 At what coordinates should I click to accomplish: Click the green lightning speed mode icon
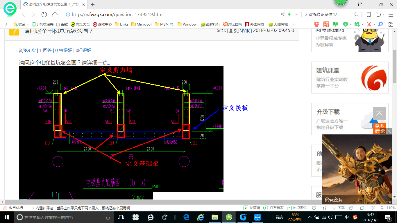pyautogui.click(x=289, y=15)
